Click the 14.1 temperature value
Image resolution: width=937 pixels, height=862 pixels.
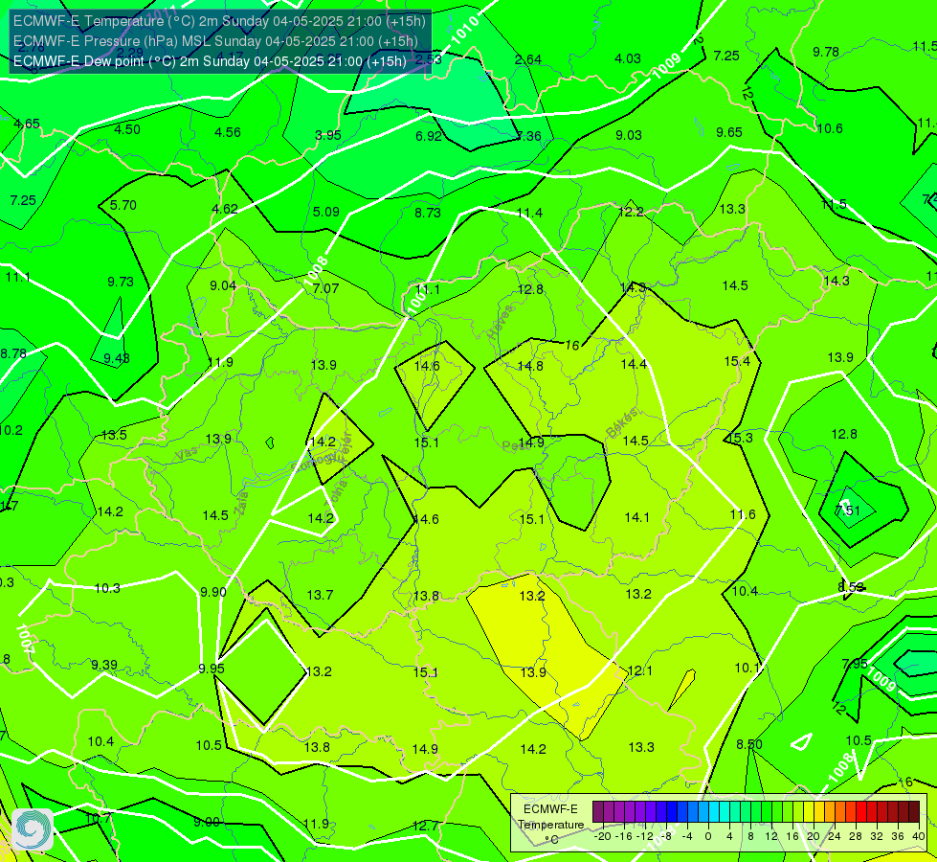[636, 517]
